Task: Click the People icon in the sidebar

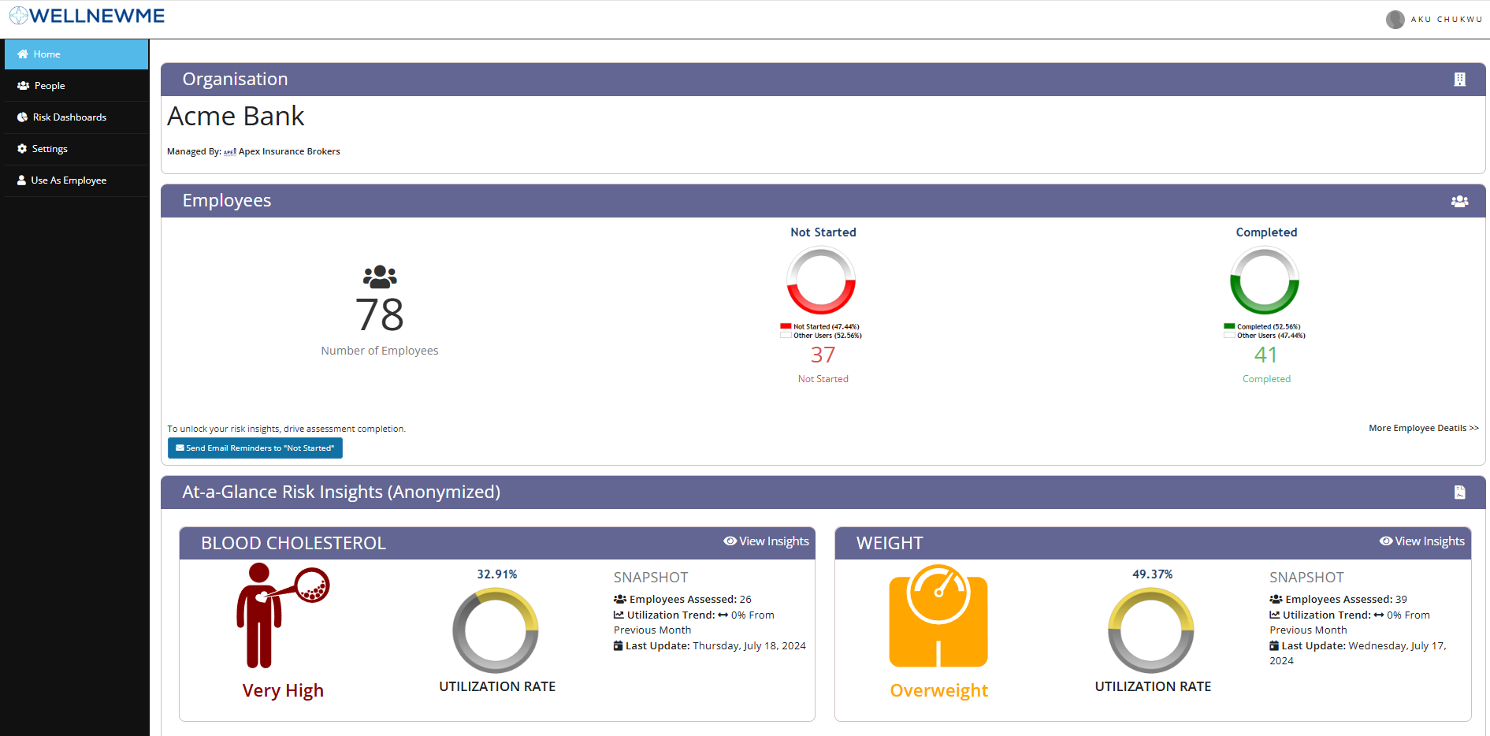Action: tap(22, 85)
